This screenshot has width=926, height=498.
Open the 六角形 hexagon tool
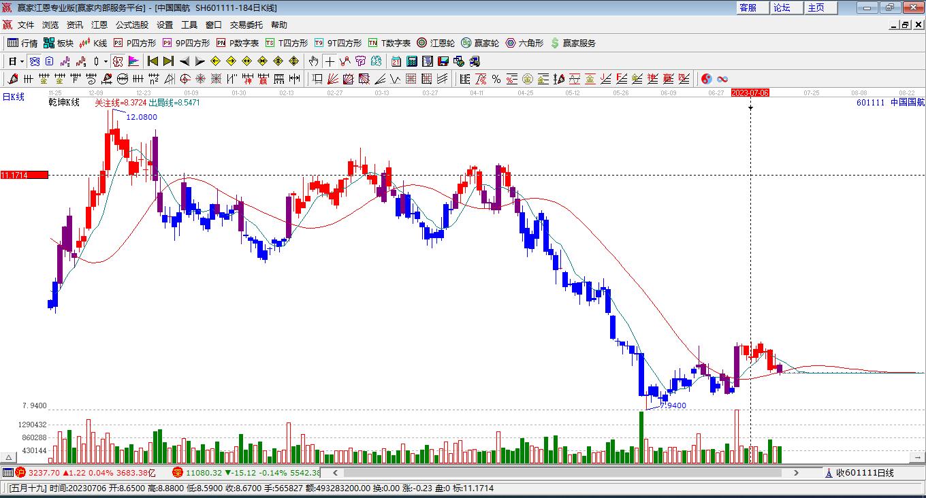(x=524, y=43)
